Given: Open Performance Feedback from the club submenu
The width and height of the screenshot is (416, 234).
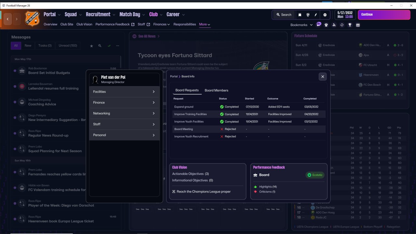Looking at the screenshot, I should tap(115, 24).
